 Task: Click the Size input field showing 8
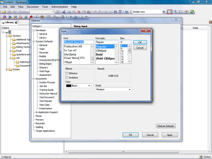point(126,42)
